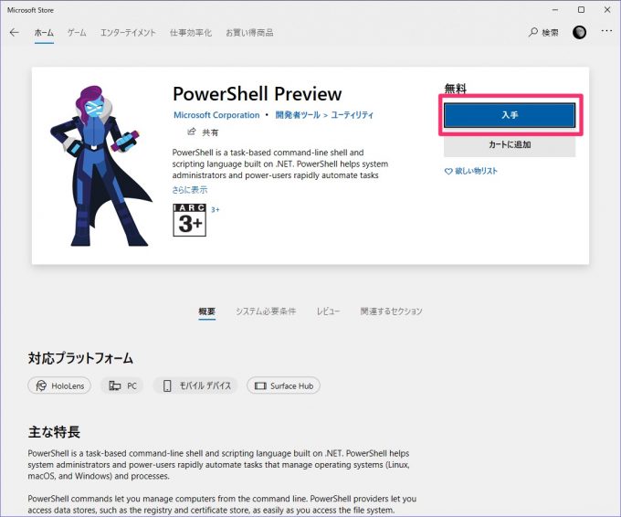The height and width of the screenshot is (517, 621).
Task: Select the システム必要条件 tab
Action: point(266,311)
